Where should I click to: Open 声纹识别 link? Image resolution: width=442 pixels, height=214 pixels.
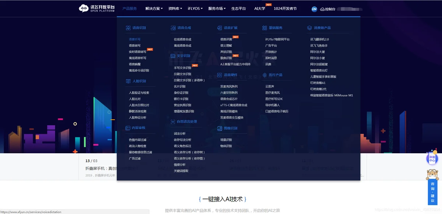[226, 52]
